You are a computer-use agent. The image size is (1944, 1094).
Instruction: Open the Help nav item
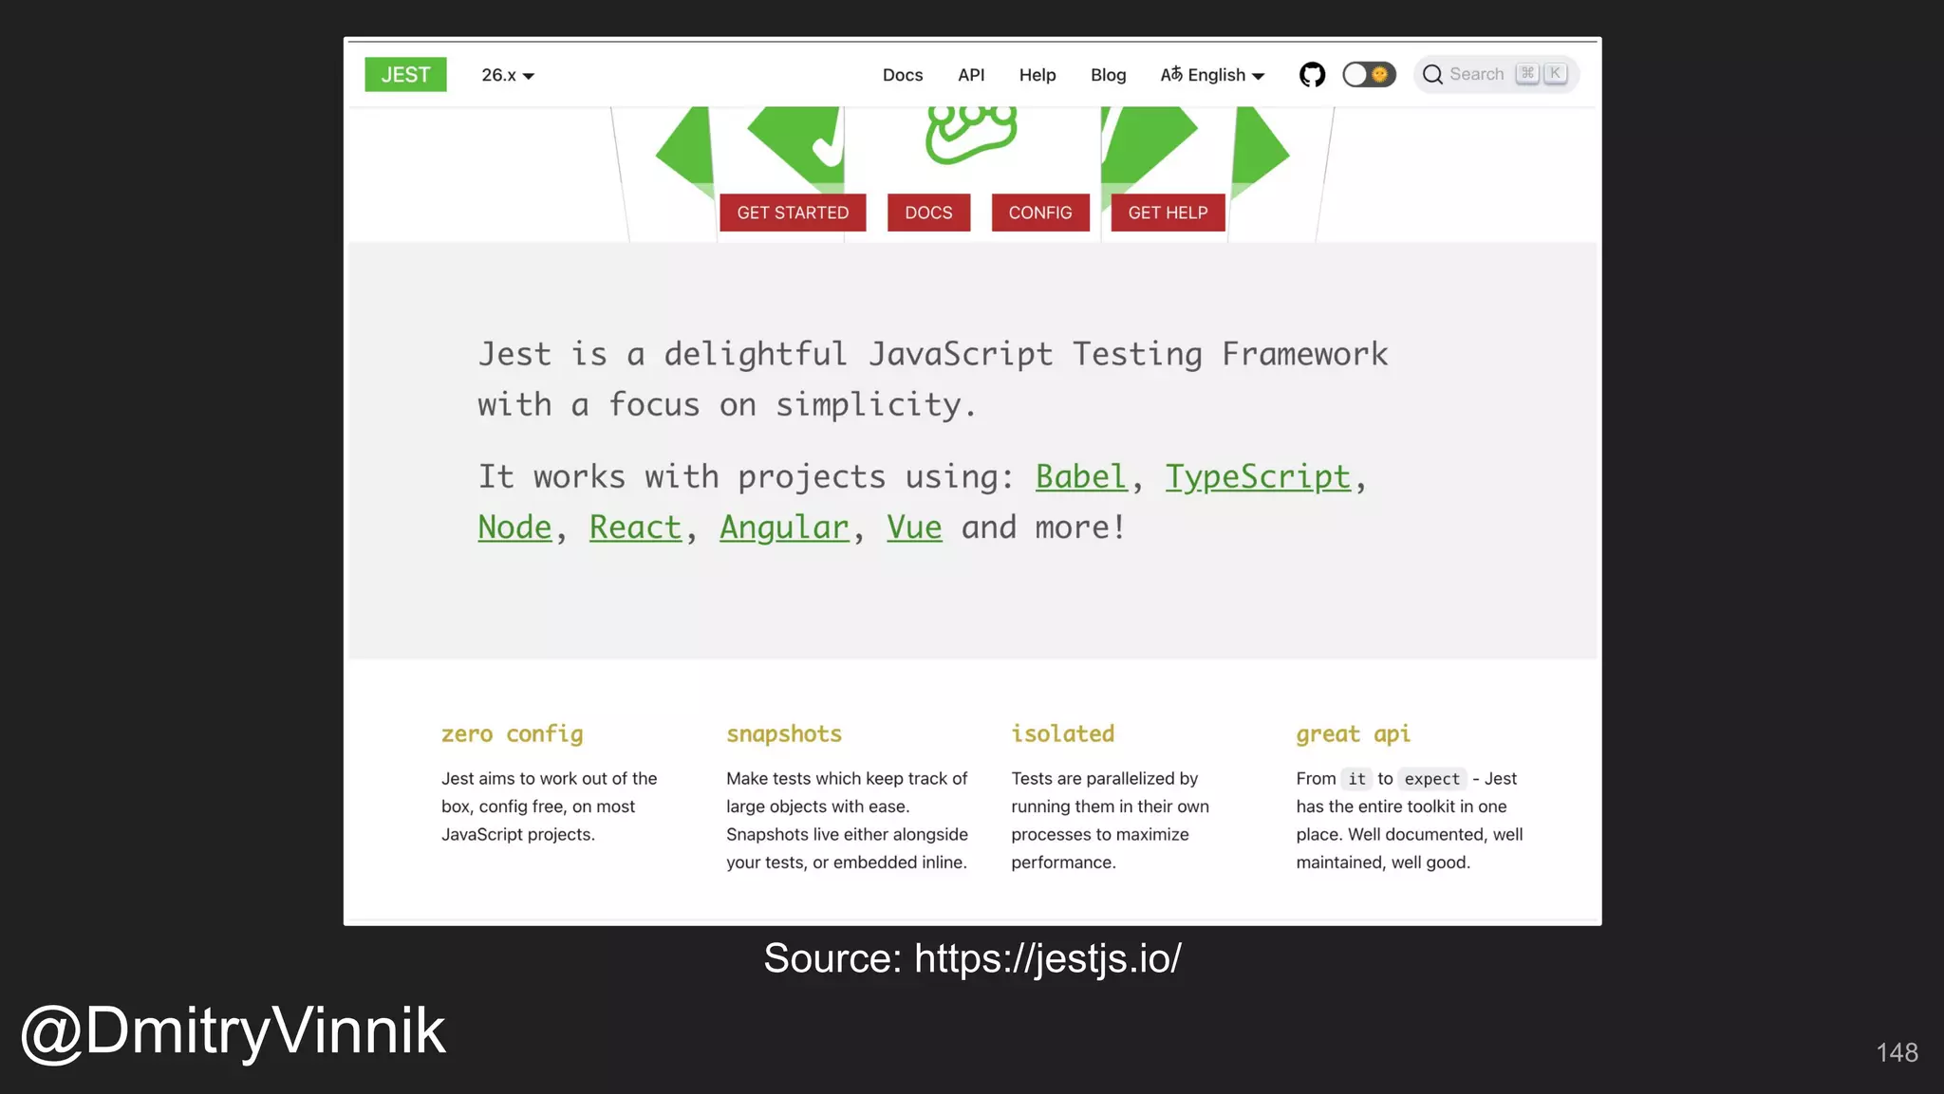point(1037,75)
